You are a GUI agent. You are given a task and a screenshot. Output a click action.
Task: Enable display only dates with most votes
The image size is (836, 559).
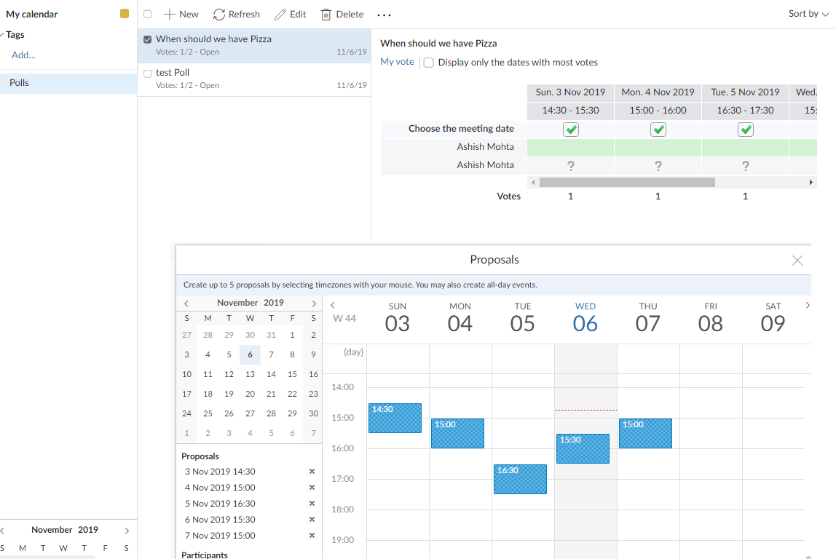[x=429, y=63]
